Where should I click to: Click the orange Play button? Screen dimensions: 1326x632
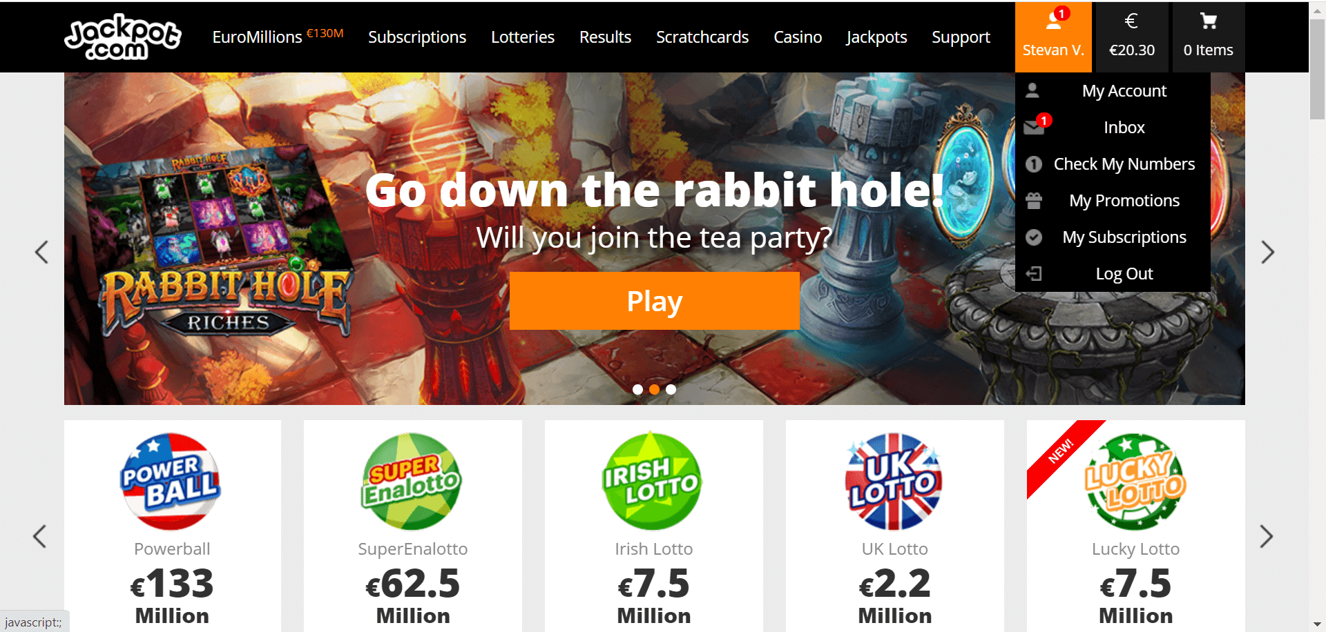[x=655, y=301]
